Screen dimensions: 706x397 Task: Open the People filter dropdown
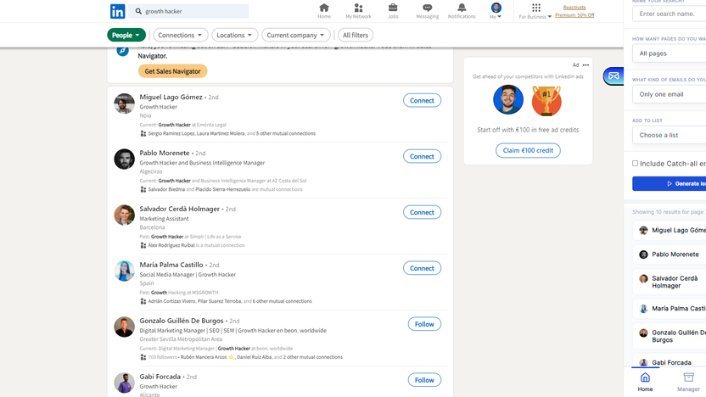point(126,35)
